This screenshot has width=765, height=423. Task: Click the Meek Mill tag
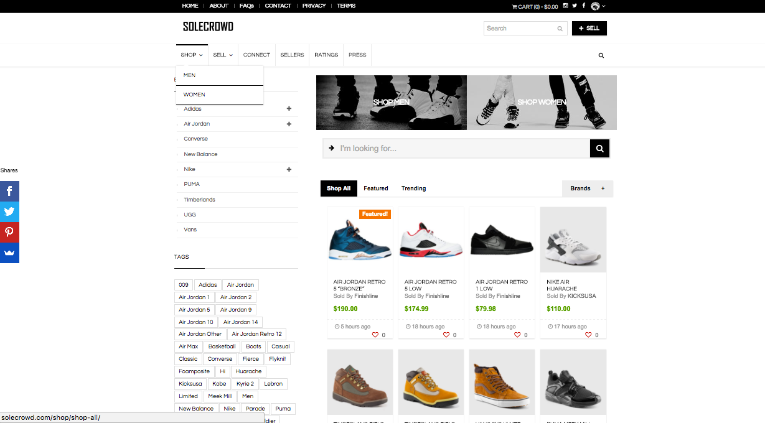[220, 396]
